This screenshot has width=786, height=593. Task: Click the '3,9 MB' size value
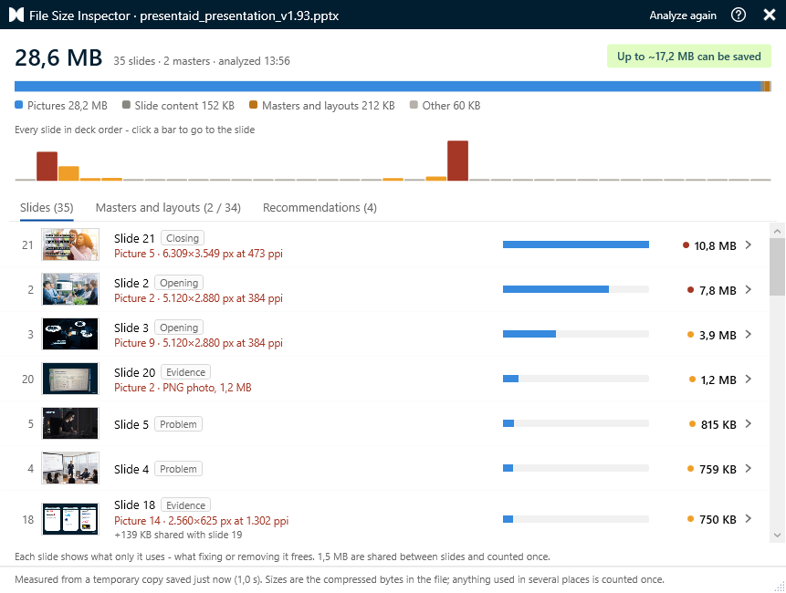pos(718,335)
